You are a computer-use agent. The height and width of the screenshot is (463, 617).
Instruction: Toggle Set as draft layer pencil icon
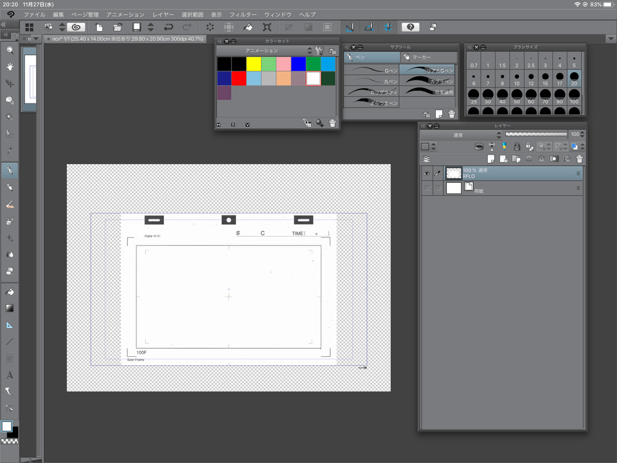pos(505,147)
